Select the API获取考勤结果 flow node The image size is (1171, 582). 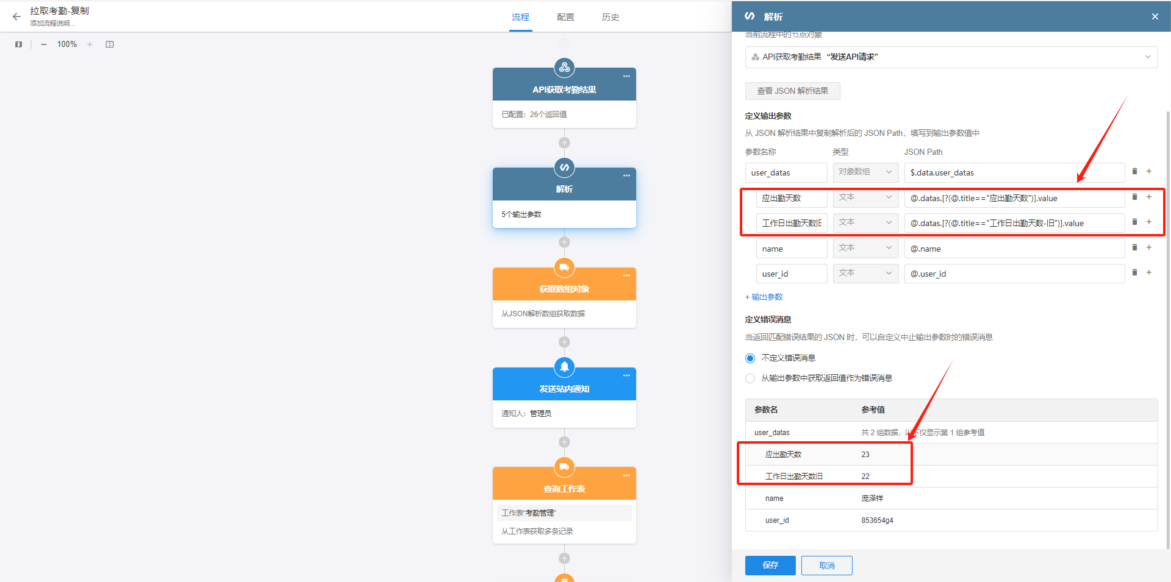pyautogui.click(x=564, y=98)
